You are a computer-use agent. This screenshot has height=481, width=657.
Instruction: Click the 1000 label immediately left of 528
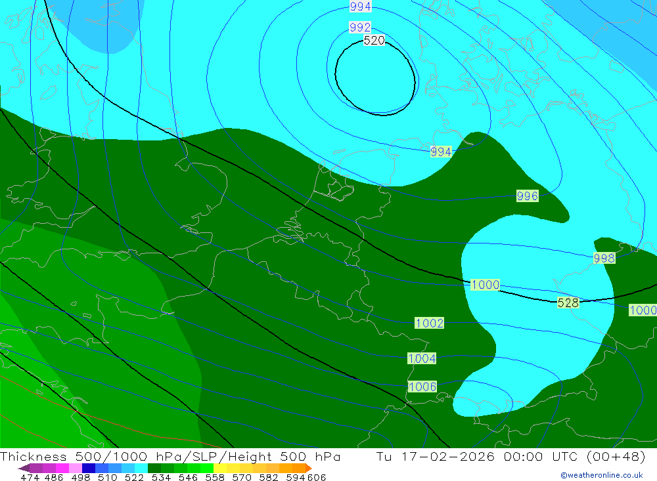[486, 285]
